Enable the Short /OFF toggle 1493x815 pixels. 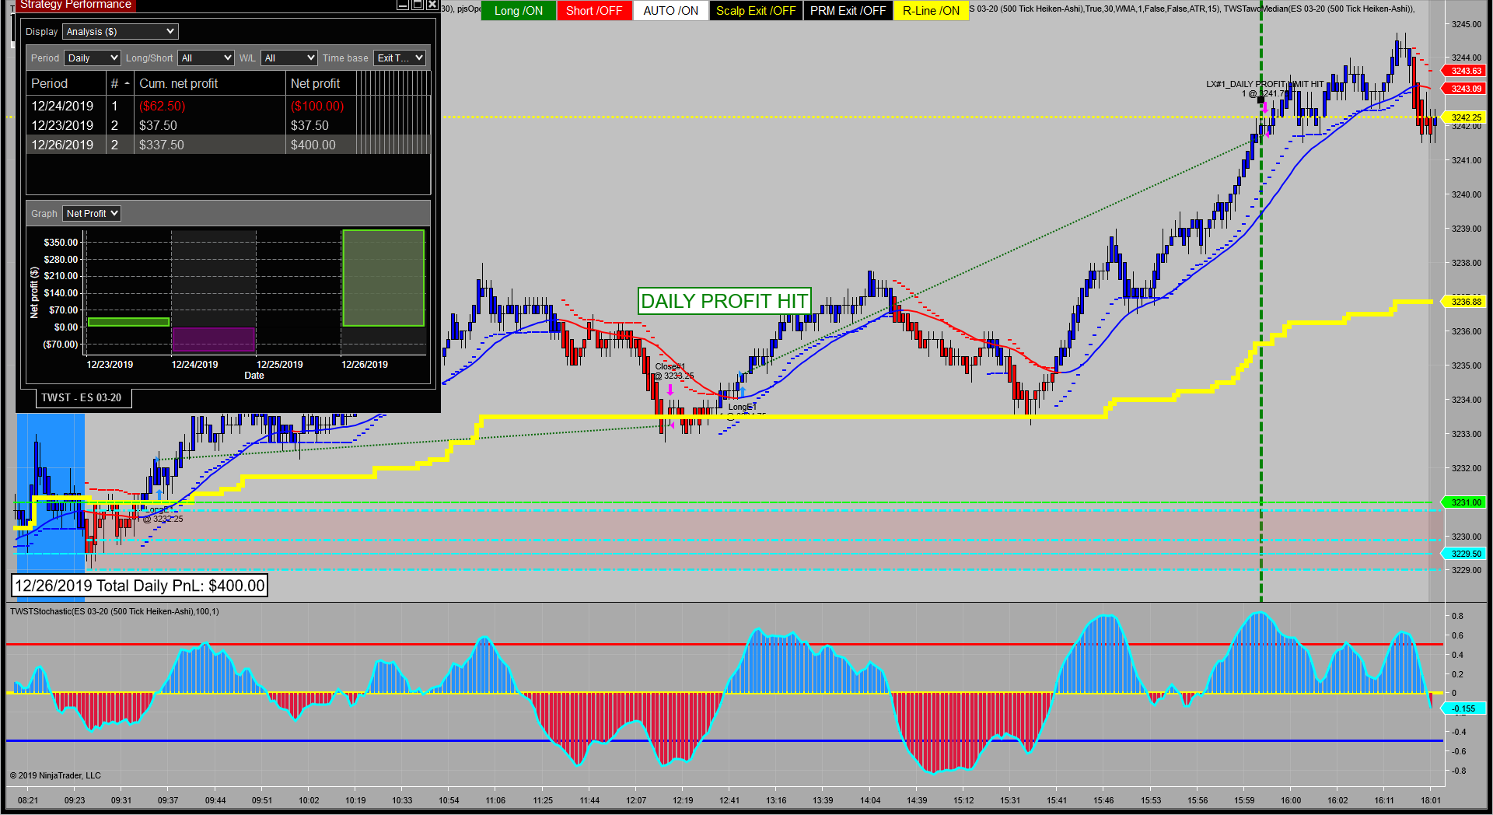click(x=594, y=11)
